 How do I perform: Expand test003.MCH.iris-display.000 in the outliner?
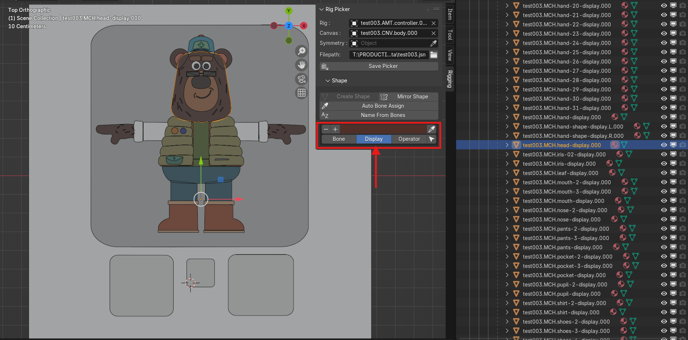click(x=507, y=163)
